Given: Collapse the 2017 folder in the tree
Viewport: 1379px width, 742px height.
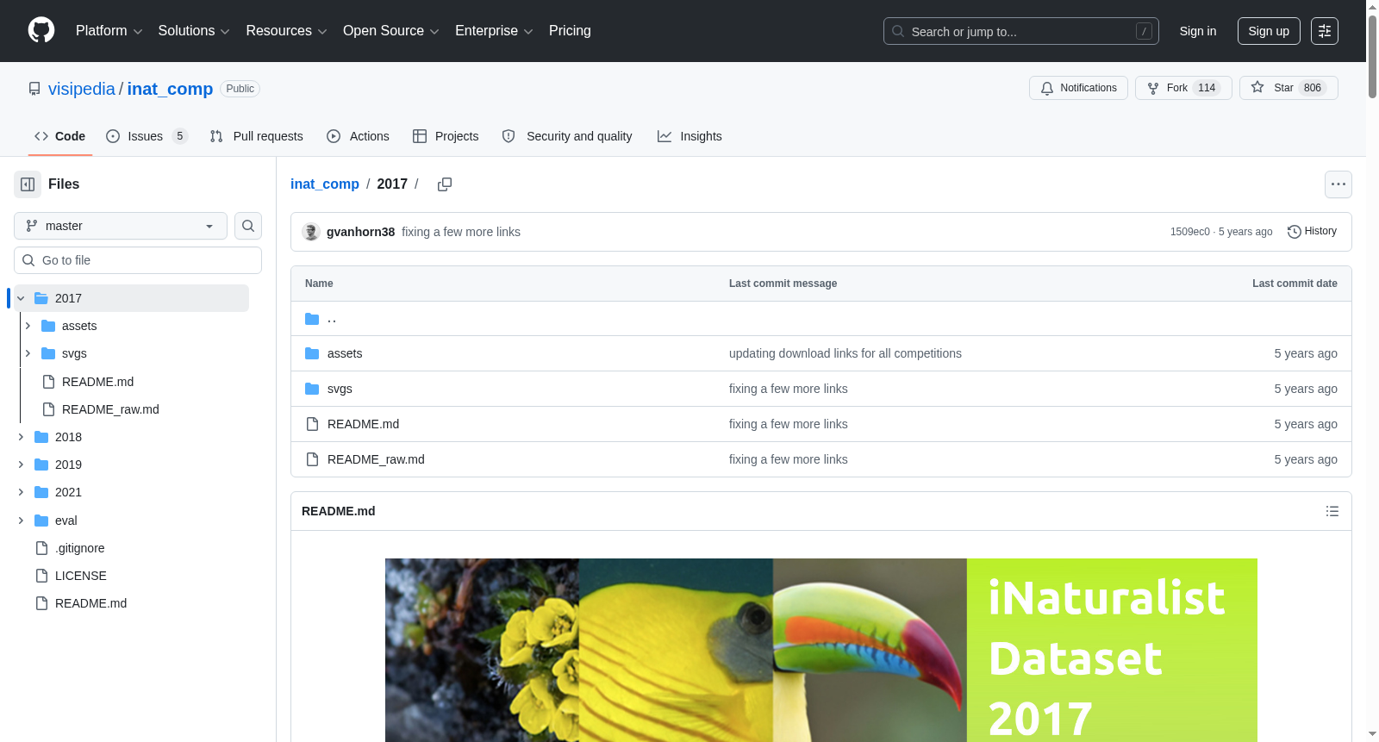Looking at the screenshot, I should pyautogui.click(x=21, y=298).
